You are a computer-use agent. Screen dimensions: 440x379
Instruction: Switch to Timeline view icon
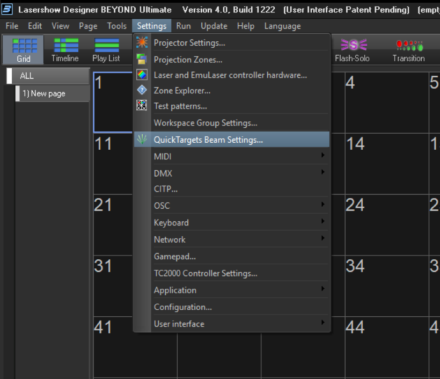coord(65,50)
